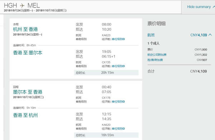Click arrival time 10:20
Image resolution: width=215 pixels, height=140 pixels.
[x=106, y=29]
